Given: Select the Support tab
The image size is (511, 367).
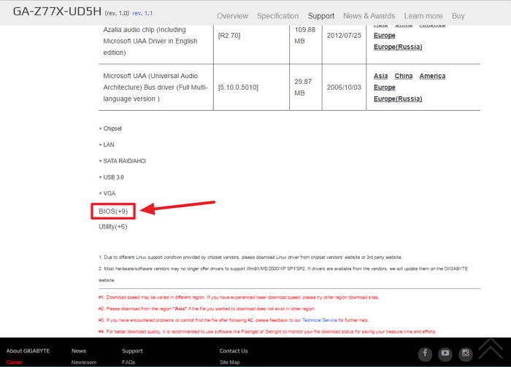Looking at the screenshot, I should [x=321, y=16].
